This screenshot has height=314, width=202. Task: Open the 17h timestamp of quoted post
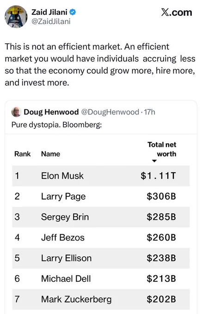[x=149, y=112]
